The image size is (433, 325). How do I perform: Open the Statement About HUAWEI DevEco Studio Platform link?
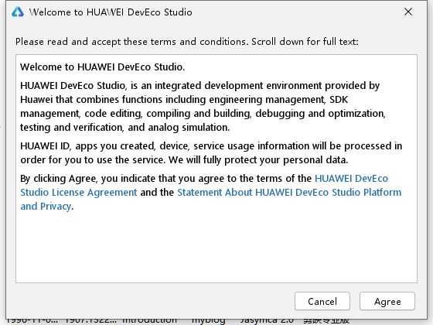pyautogui.click(x=289, y=193)
